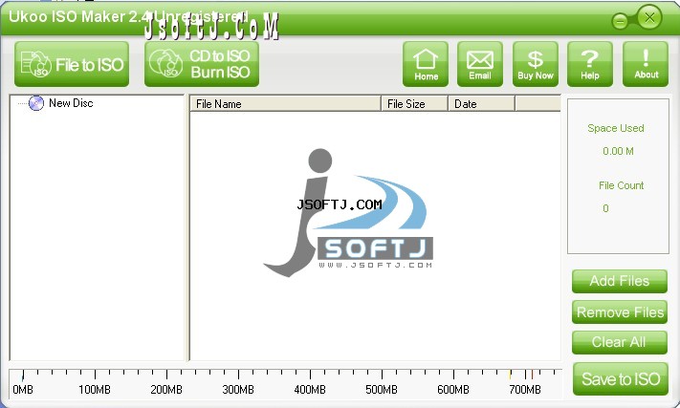Viewport: 680px width, 408px height.
Task: Minimize the Ukoo ISO Maker window
Action: click(620, 21)
